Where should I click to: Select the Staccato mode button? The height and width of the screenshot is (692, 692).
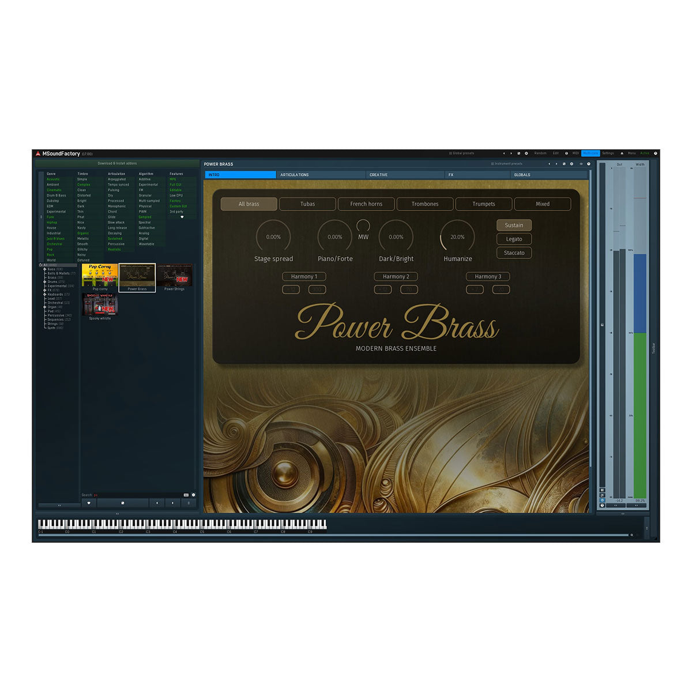click(514, 253)
